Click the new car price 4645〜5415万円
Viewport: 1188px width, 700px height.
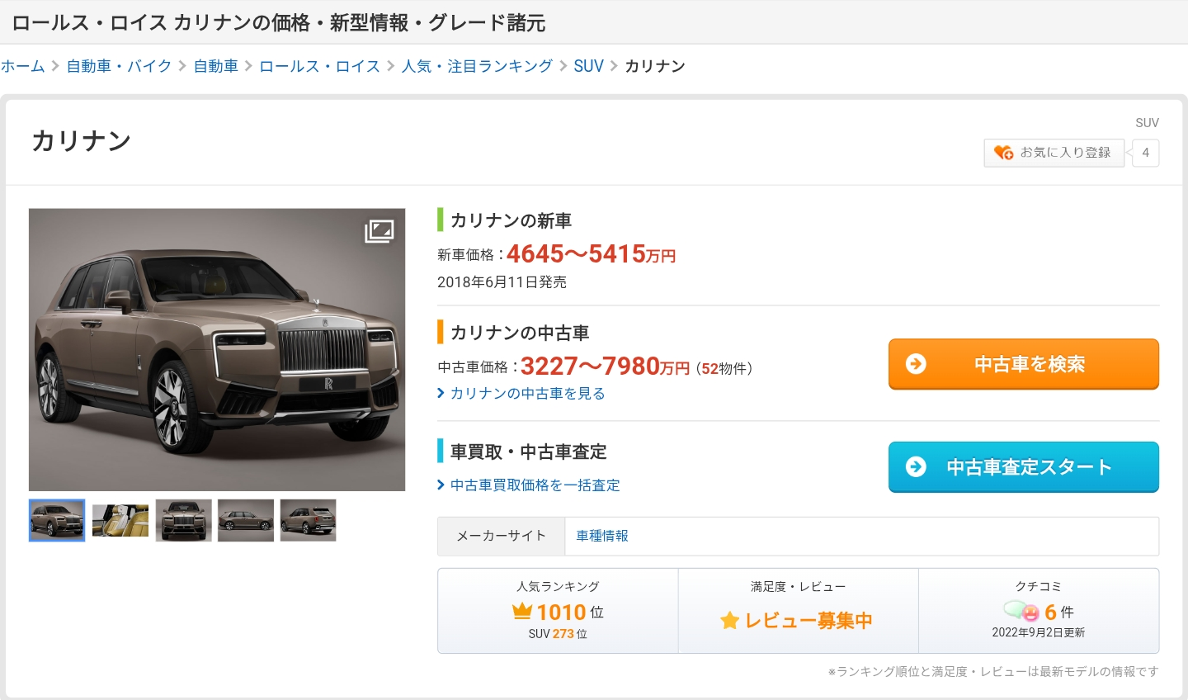(x=592, y=254)
